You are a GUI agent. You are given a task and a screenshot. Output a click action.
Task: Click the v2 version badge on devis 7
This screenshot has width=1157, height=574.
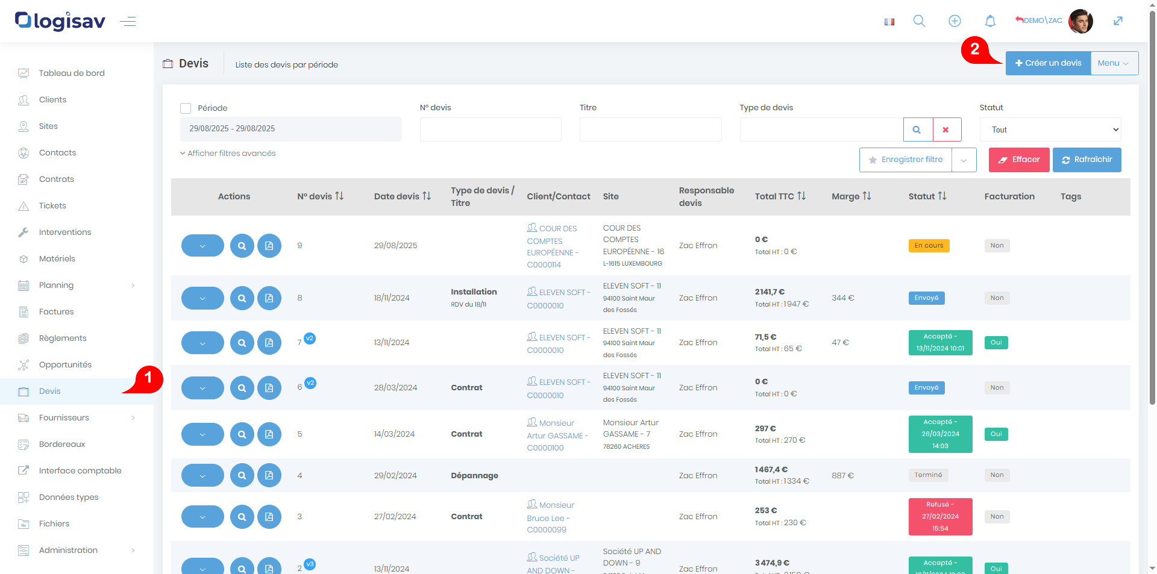pyautogui.click(x=310, y=338)
